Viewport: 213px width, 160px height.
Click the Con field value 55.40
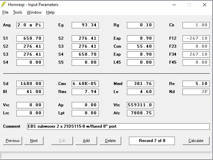point(140,46)
